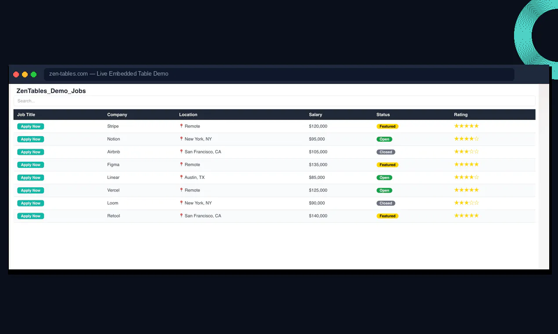
Task: Click the $95,000 salary value
Action: [317, 139]
